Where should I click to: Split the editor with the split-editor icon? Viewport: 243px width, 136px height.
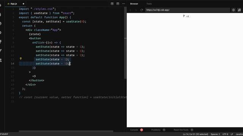tap(112, 4)
